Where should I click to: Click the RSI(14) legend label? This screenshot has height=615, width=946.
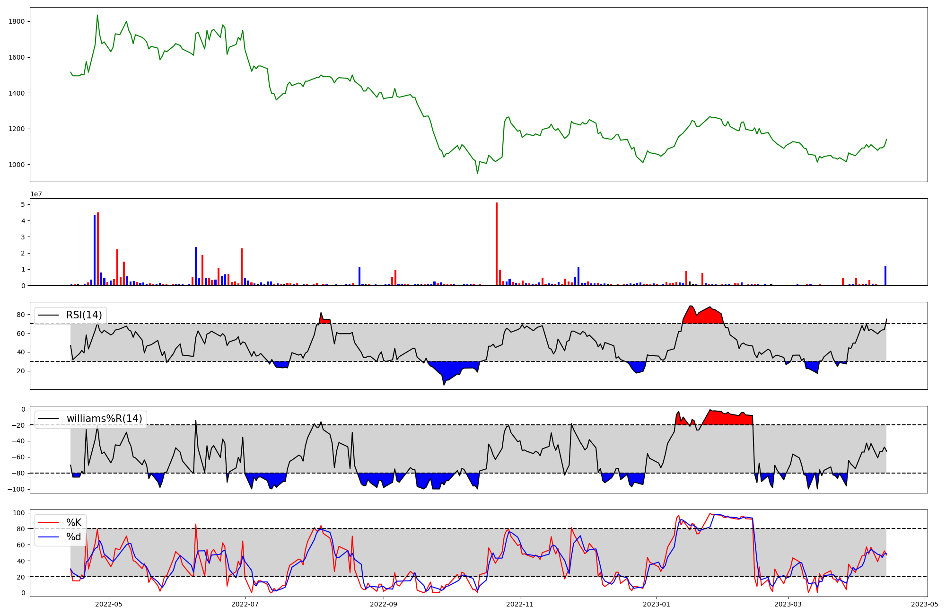point(84,315)
